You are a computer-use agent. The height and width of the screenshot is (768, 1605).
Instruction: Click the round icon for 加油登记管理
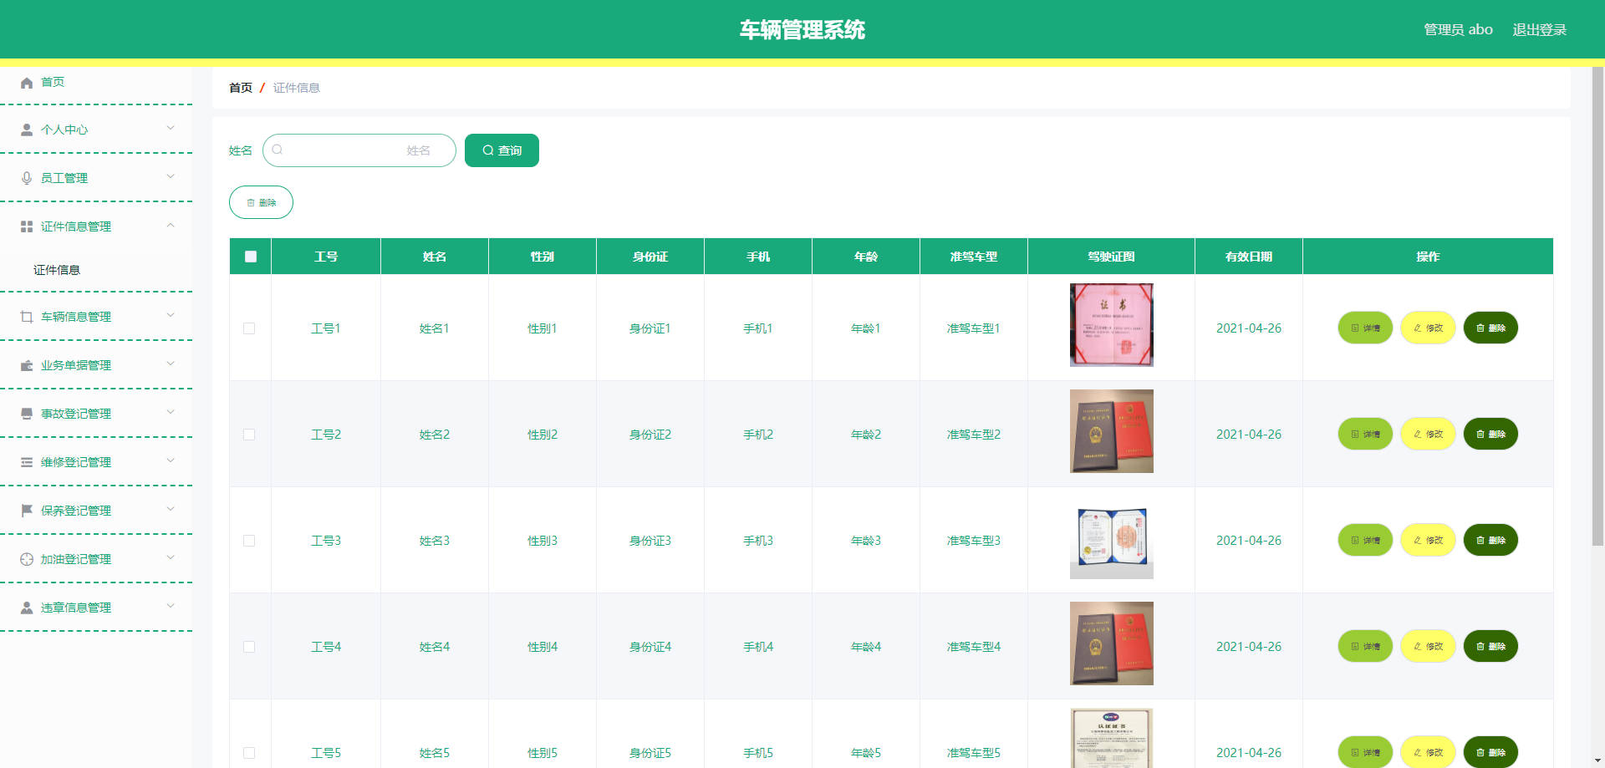tap(27, 559)
